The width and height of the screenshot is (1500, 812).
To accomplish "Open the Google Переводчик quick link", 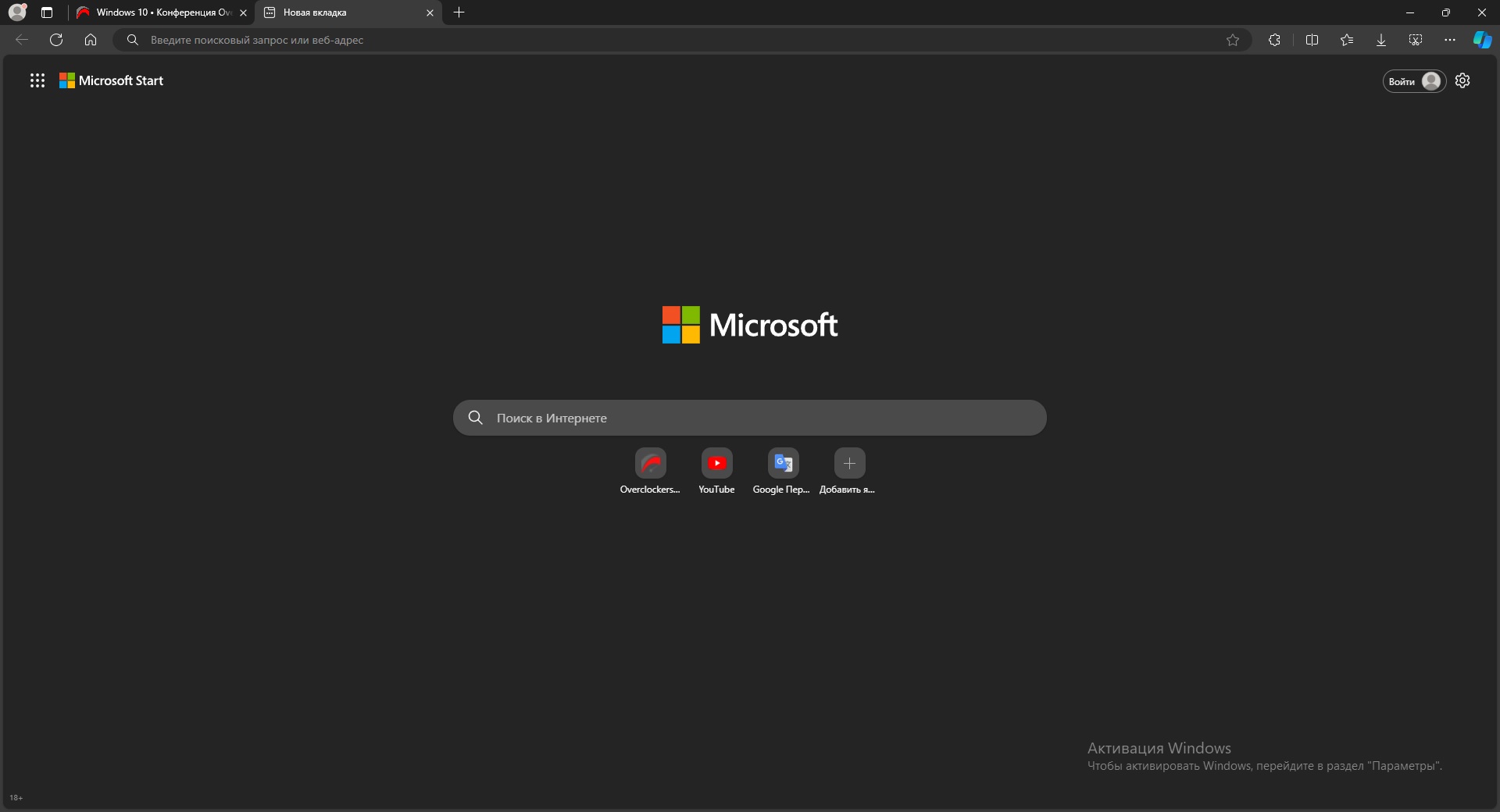I will pos(782,471).
